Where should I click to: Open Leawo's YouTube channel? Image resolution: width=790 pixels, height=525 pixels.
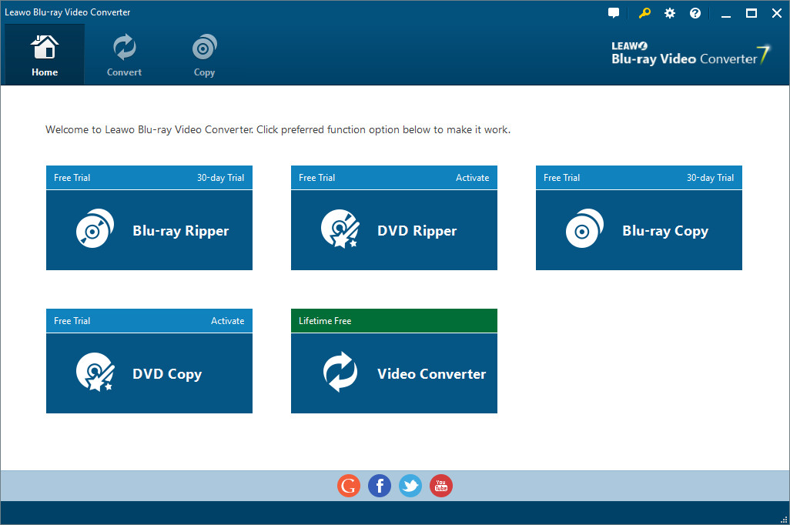point(440,486)
